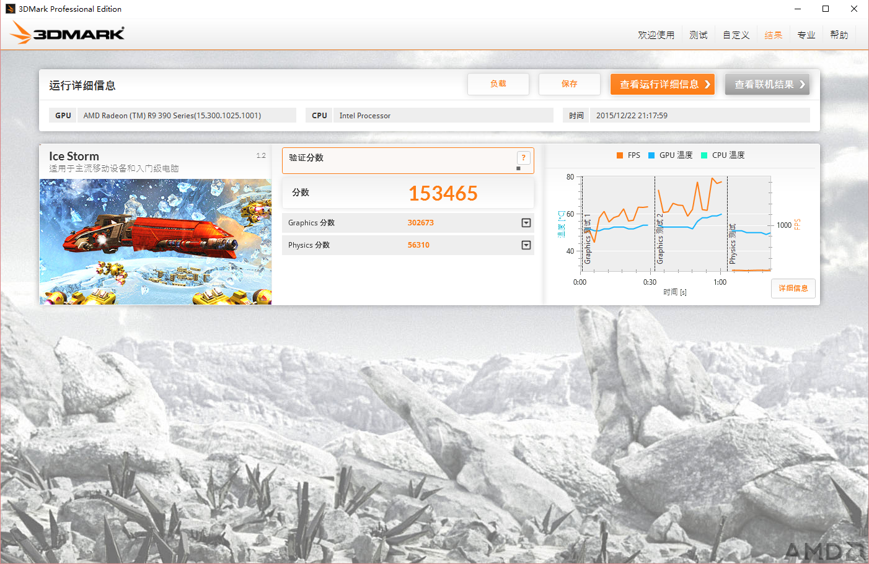The height and width of the screenshot is (564, 869).
Task: Click the GPU 温度 blue legend swatch
Action: click(651, 155)
